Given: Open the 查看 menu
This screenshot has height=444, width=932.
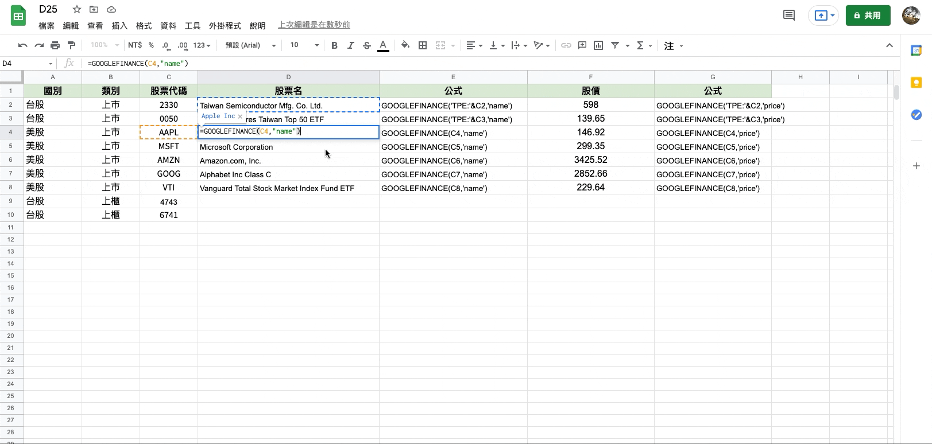Looking at the screenshot, I should click(95, 25).
